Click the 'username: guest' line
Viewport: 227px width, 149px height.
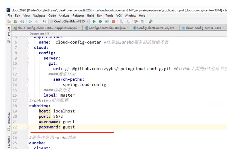[57, 122]
